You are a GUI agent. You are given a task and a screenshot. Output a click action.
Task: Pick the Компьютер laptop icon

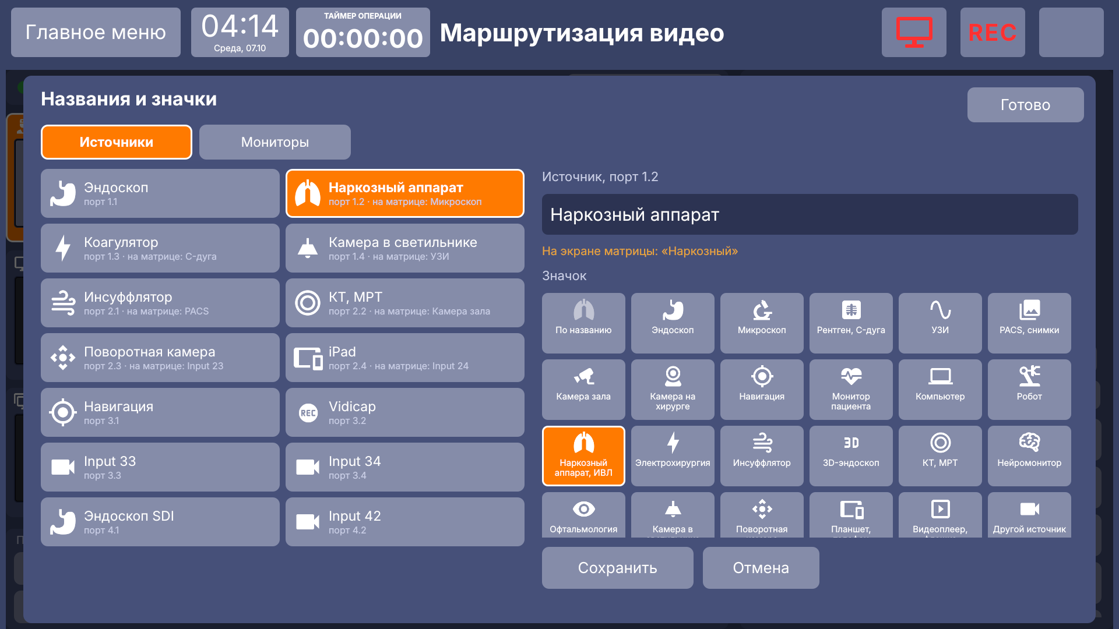[x=940, y=389]
